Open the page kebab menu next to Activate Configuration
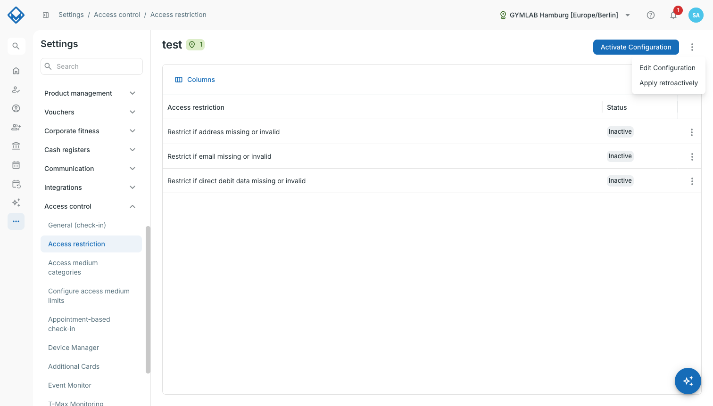The height and width of the screenshot is (406, 713). pos(692,47)
